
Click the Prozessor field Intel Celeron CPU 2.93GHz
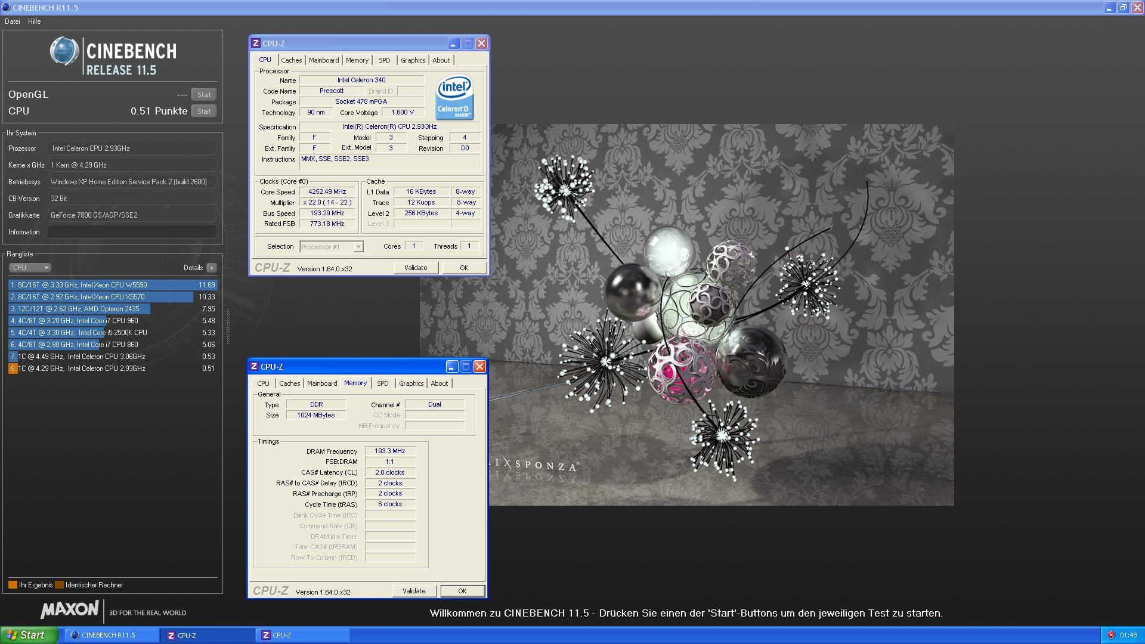[132, 148]
